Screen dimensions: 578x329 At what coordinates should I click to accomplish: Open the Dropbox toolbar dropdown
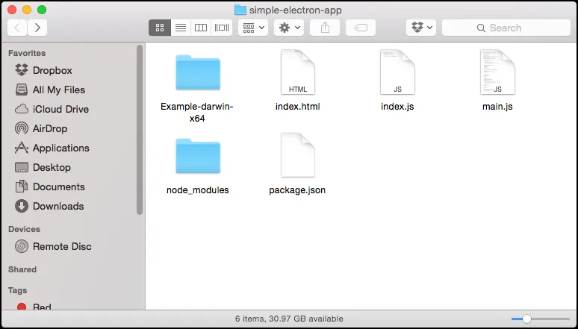pyautogui.click(x=421, y=28)
